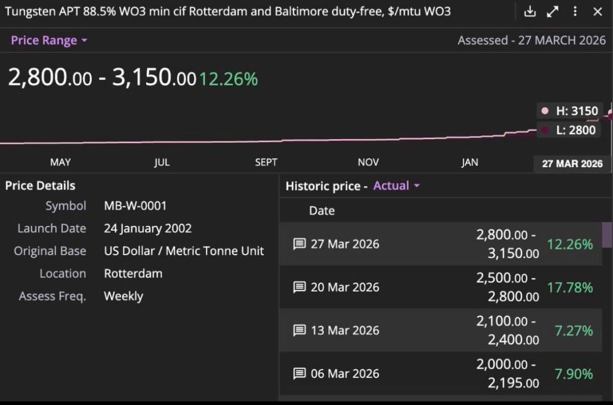Open the three-dot more options menu
613x405 pixels.
(575, 11)
